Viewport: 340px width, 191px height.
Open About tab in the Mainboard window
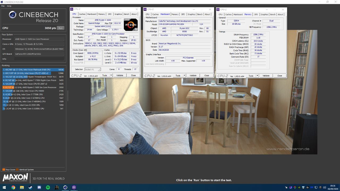pos(207,14)
